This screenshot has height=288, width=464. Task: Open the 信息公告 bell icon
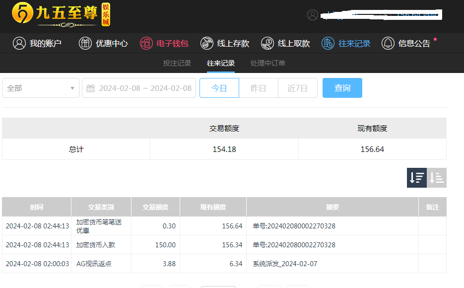[388, 43]
